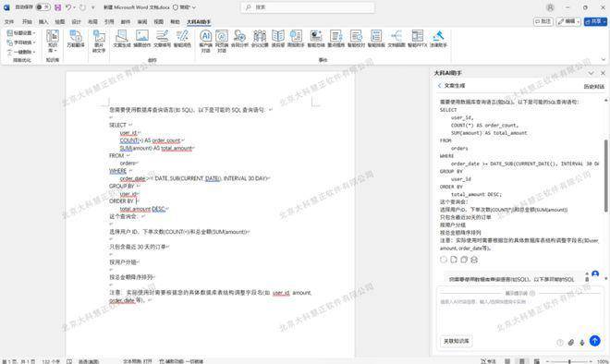Open the 周报助手 weekly report tool
610x364 pixels.
pos(296,39)
